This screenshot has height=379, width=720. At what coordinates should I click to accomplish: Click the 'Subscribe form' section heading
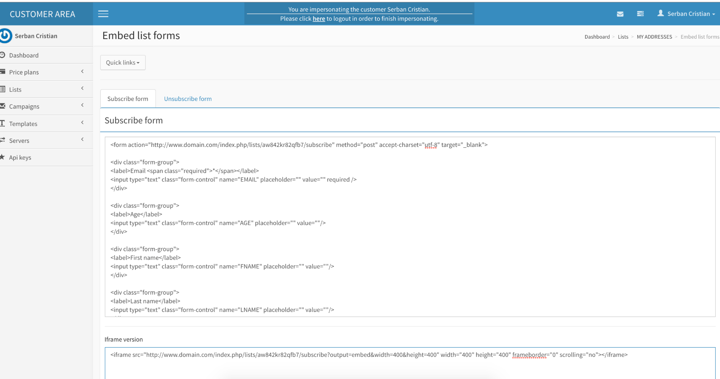134,120
